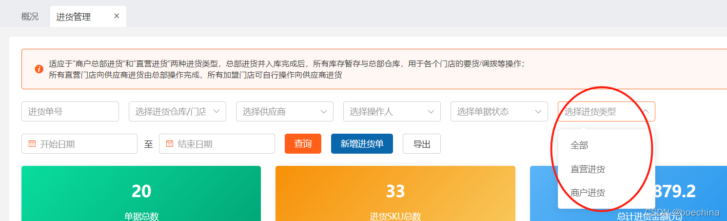Viewport: 727px width, 221px height.
Task: Open the 选择进货仓库/门店 dropdown
Action: pyautogui.click(x=177, y=111)
